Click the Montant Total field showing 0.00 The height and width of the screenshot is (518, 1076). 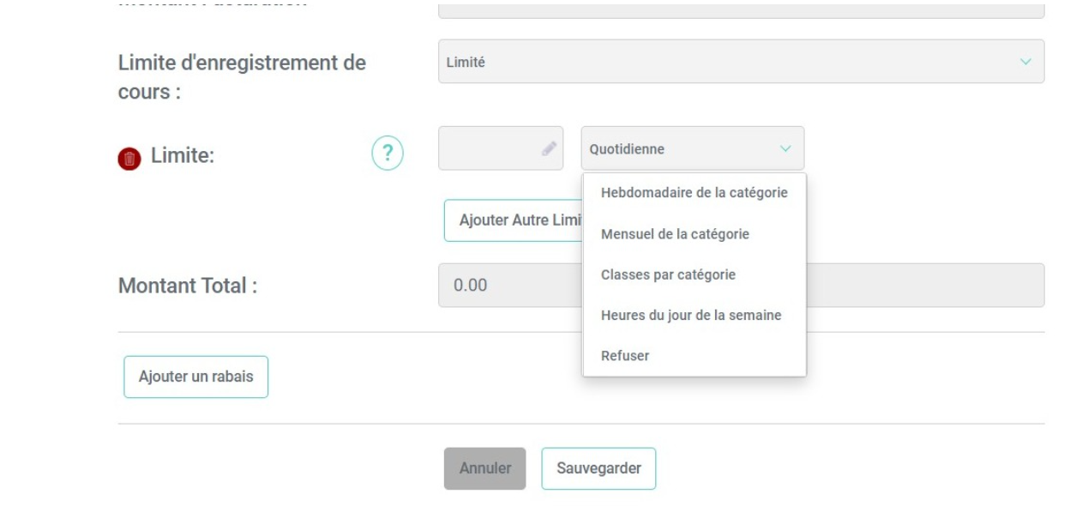click(x=741, y=286)
